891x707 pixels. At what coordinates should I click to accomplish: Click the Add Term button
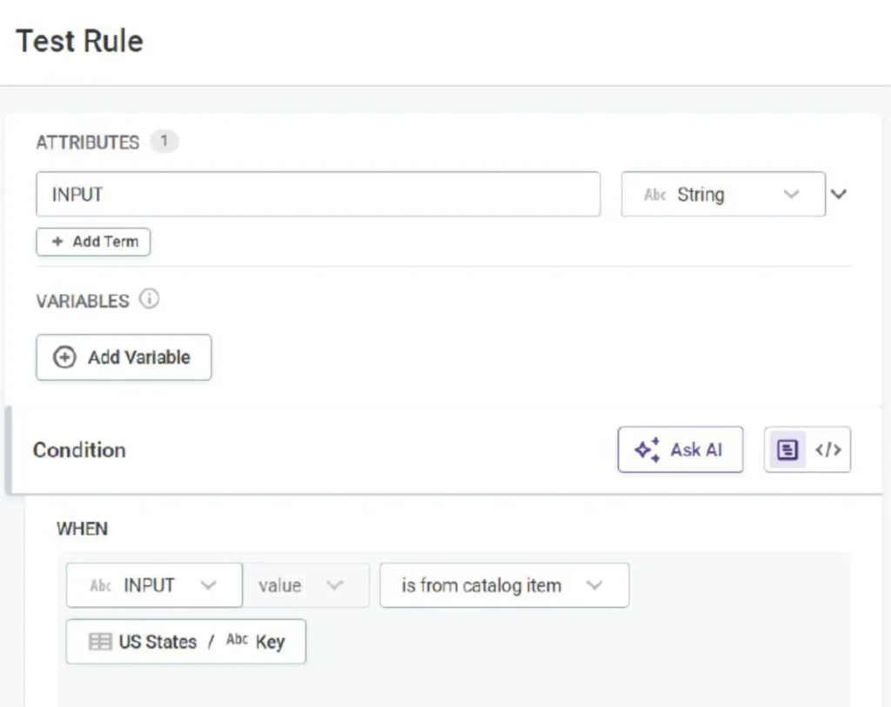coord(93,242)
